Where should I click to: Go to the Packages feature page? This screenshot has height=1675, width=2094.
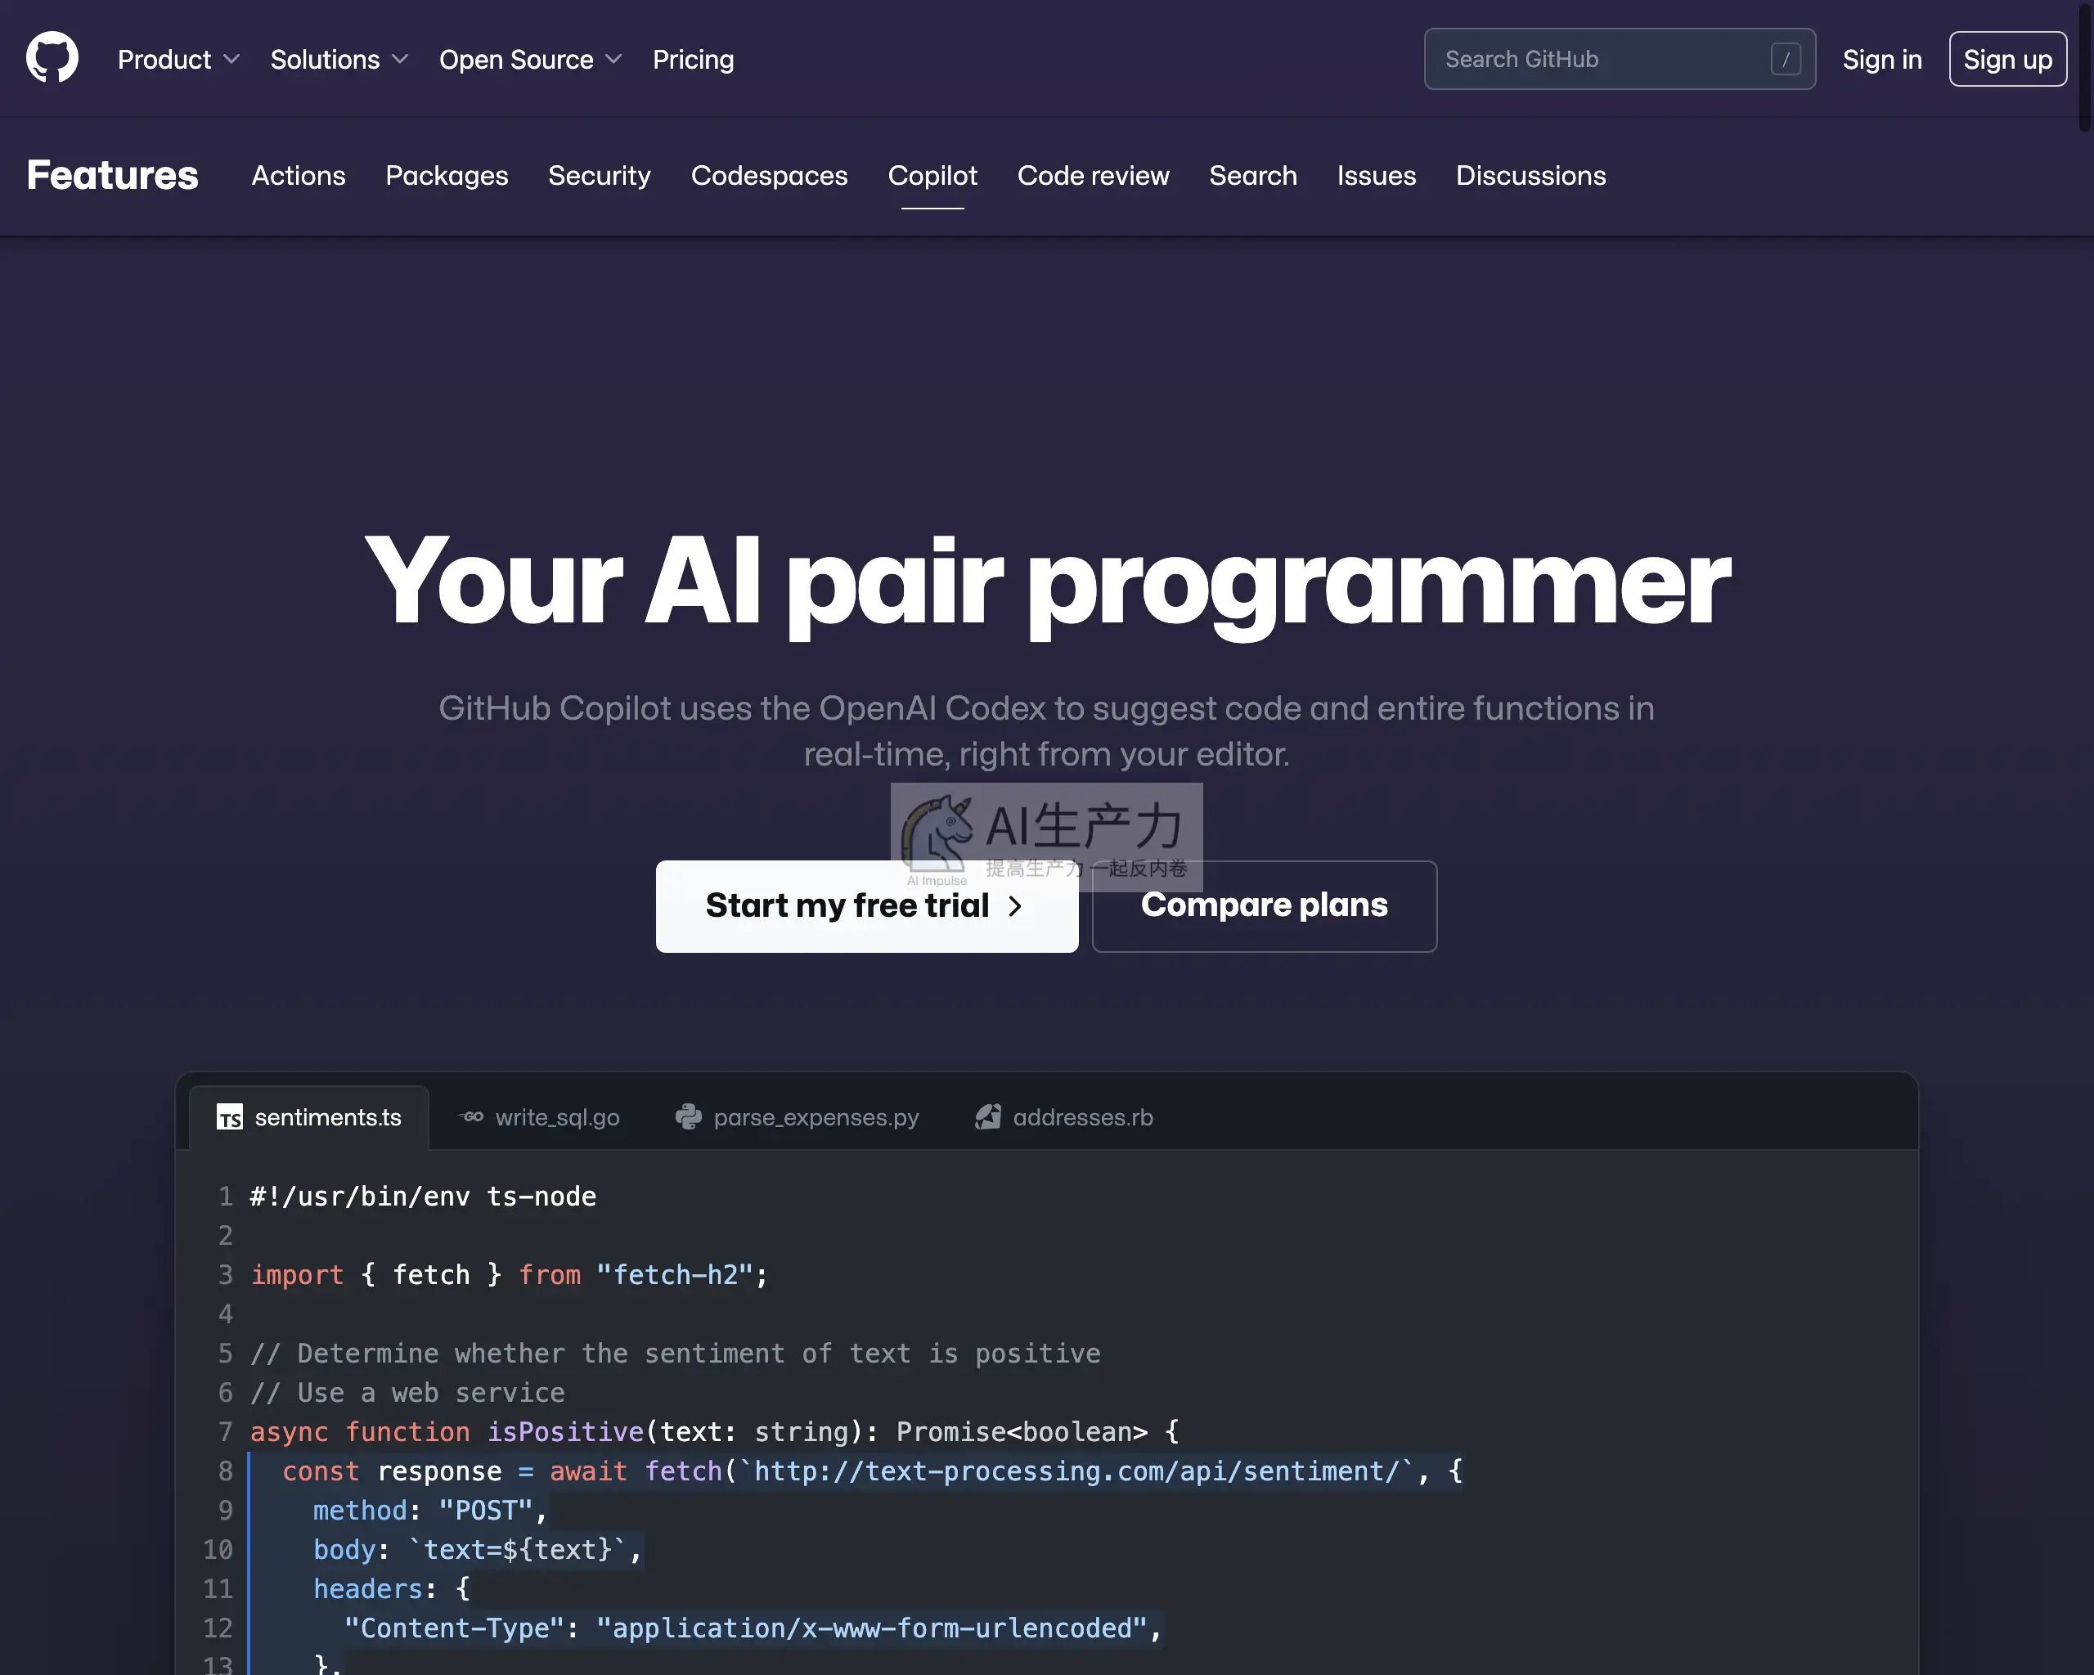click(x=447, y=176)
